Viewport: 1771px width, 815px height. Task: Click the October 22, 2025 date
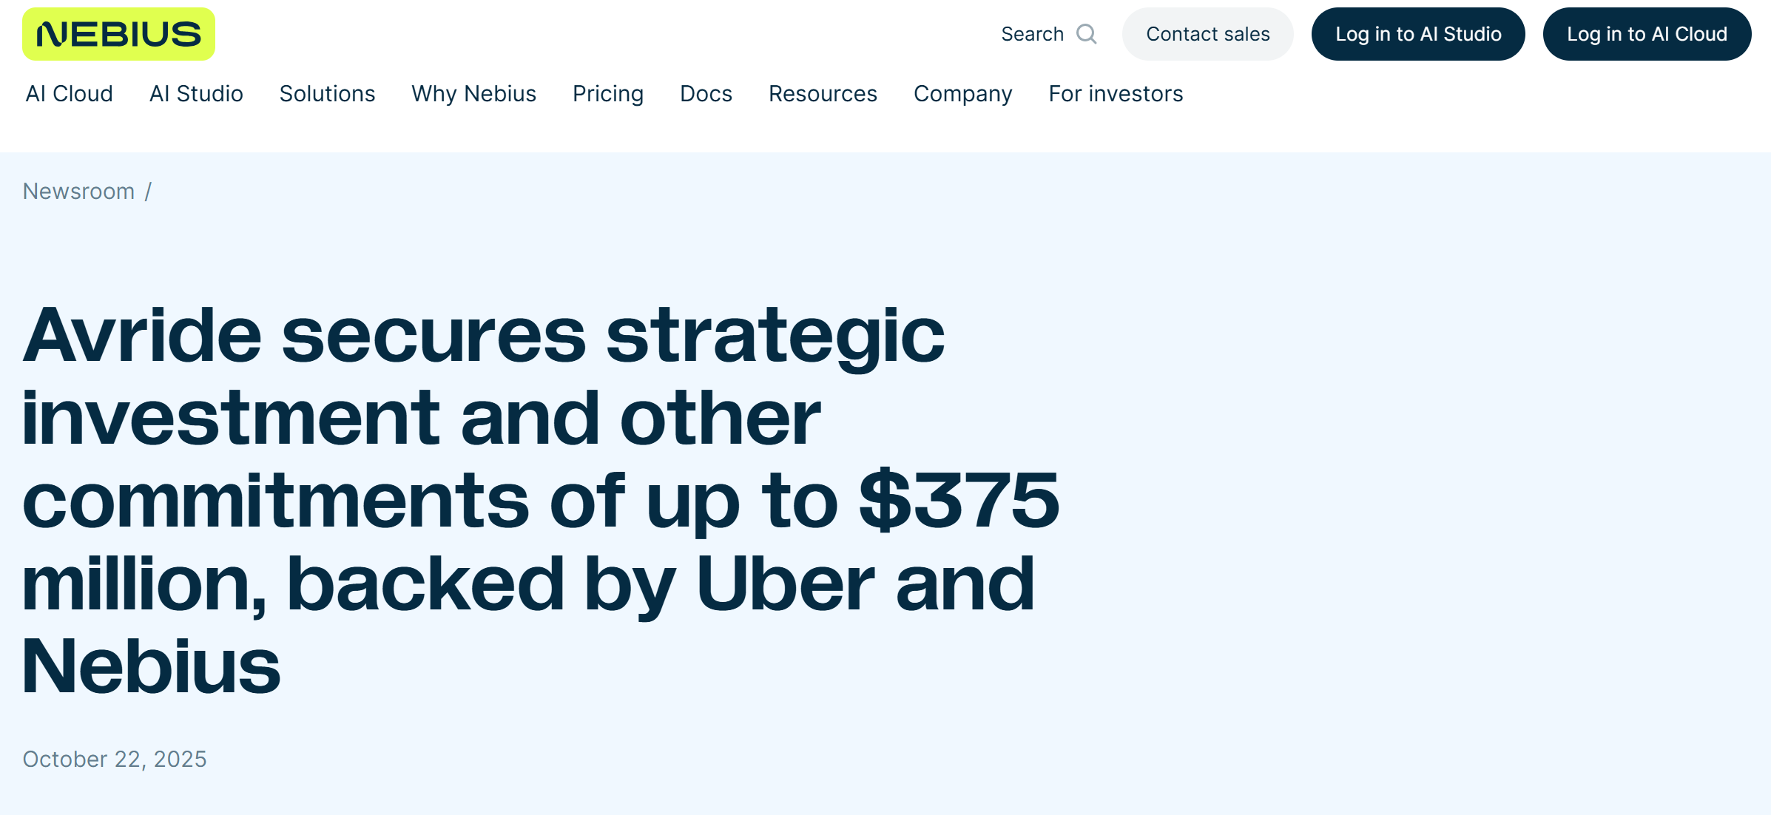[x=115, y=760]
